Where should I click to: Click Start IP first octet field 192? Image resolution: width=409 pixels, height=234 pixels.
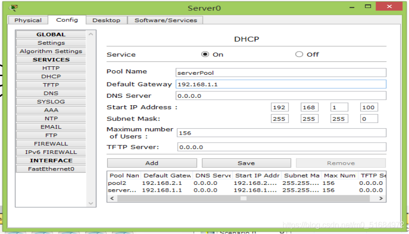click(280, 107)
